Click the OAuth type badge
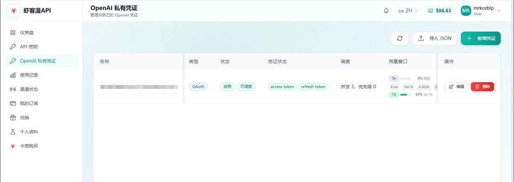This screenshot has height=182, width=514. click(198, 87)
